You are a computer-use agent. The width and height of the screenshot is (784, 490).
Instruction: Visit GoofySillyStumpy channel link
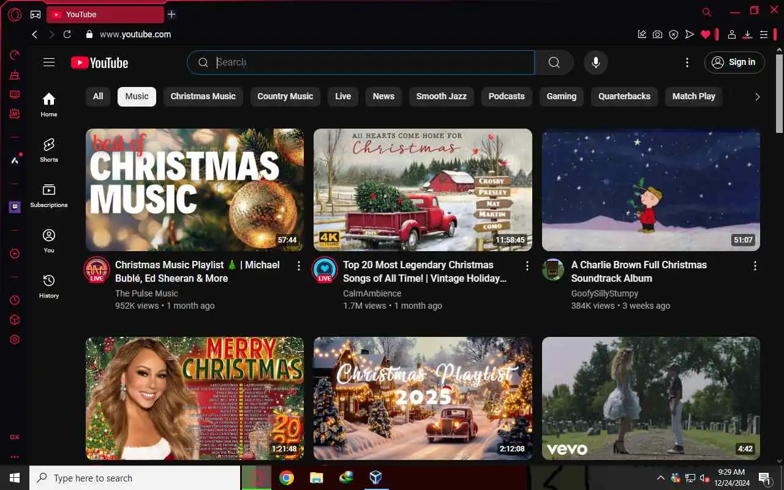605,293
